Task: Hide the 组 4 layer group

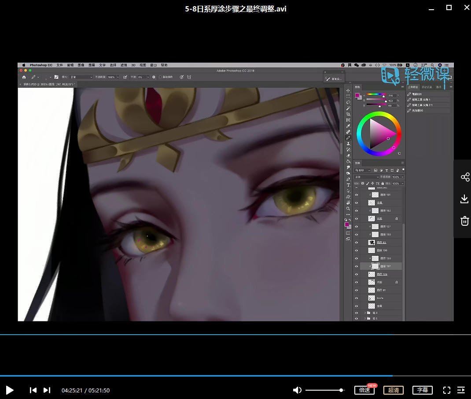Action: coord(357,313)
